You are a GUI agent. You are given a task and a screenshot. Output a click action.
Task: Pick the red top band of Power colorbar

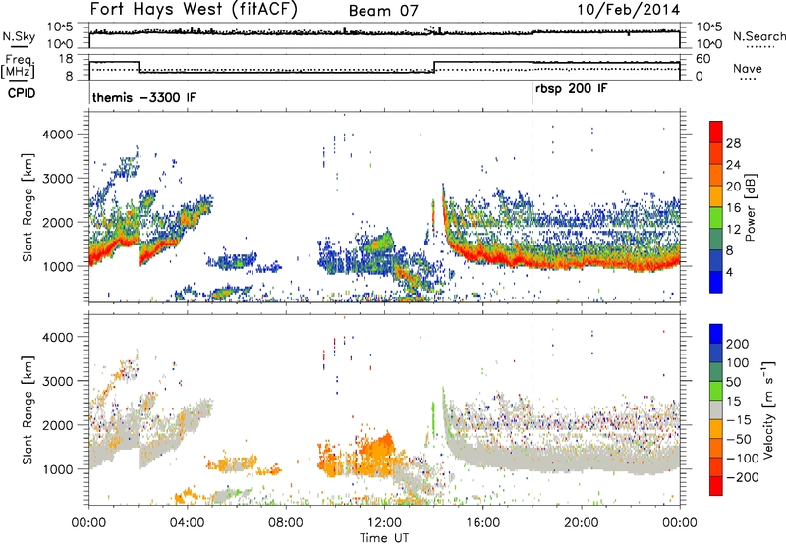coord(716,133)
